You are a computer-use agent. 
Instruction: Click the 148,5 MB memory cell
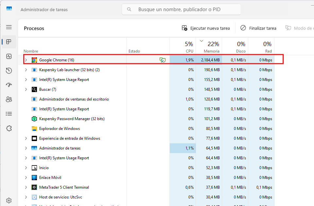coord(209,89)
